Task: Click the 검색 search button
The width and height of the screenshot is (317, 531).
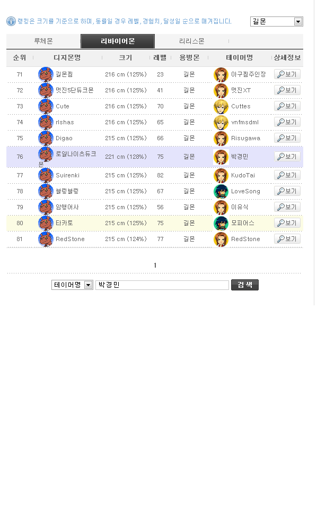Action: 245,285
